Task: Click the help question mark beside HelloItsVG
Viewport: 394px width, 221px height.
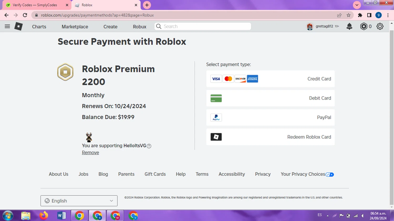Action: [149, 146]
